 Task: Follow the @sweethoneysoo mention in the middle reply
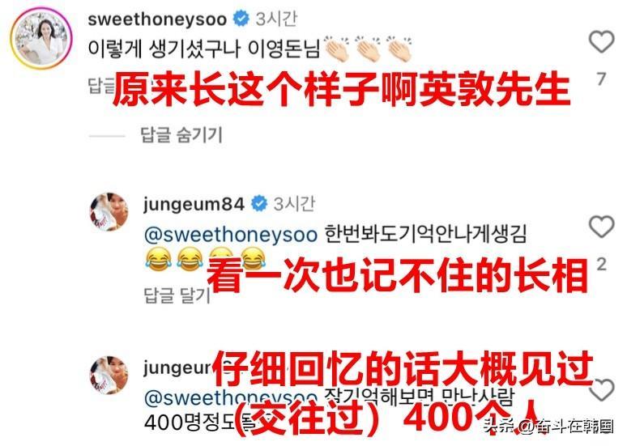pos(231,235)
